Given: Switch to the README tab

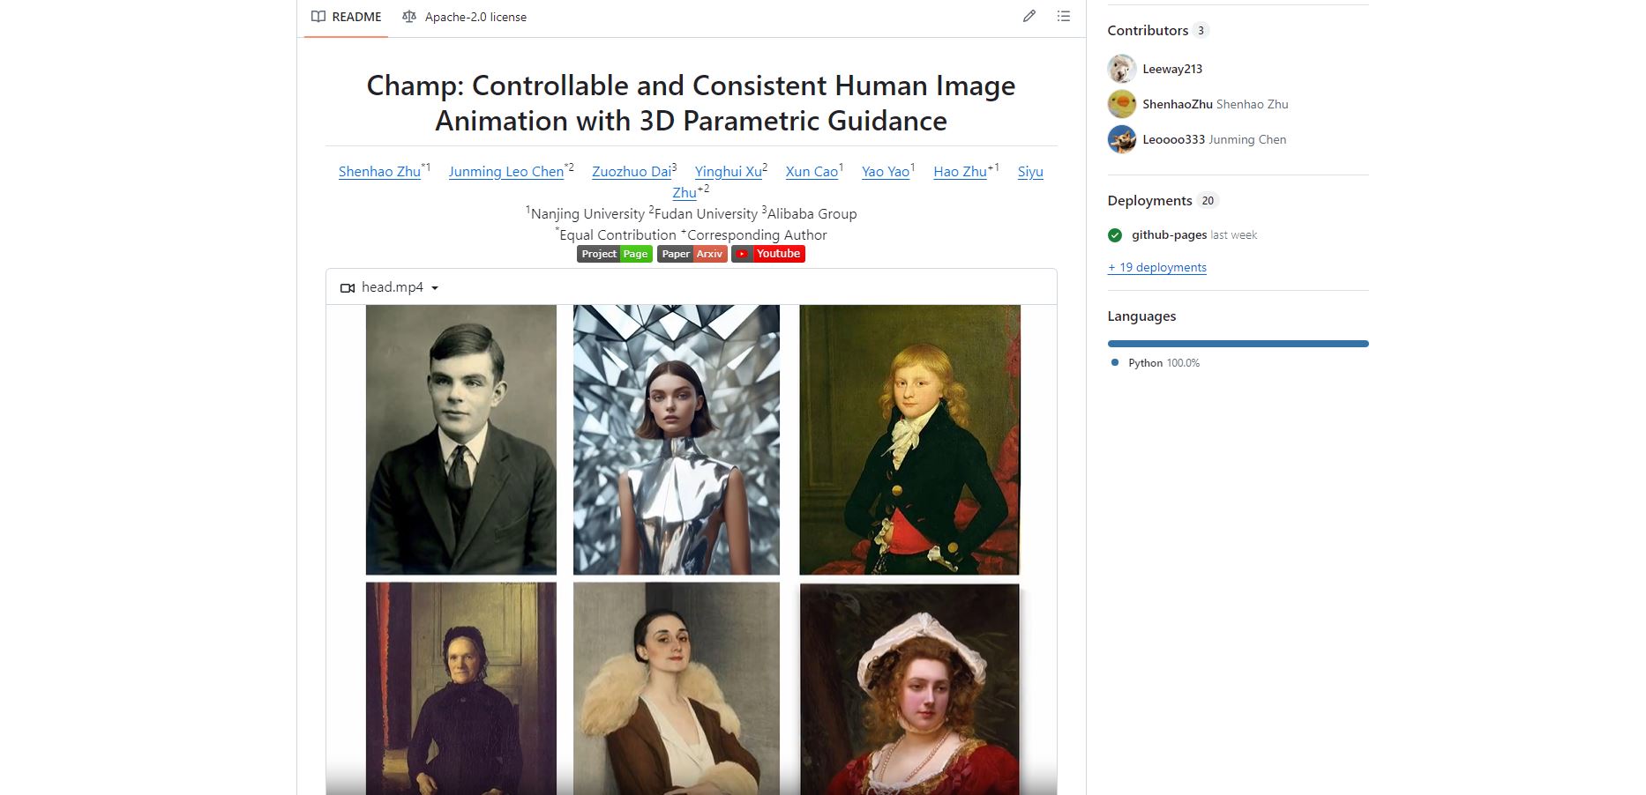Looking at the screenshot, I should pyautogui.click(x=347, y=17).
